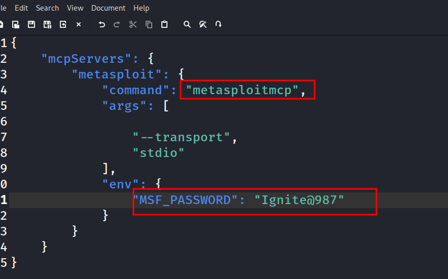Open Find and Replace toolbar icon
The height and width of the screenshot is (279, 448).
pyautogui.click(x=203, y=24)
